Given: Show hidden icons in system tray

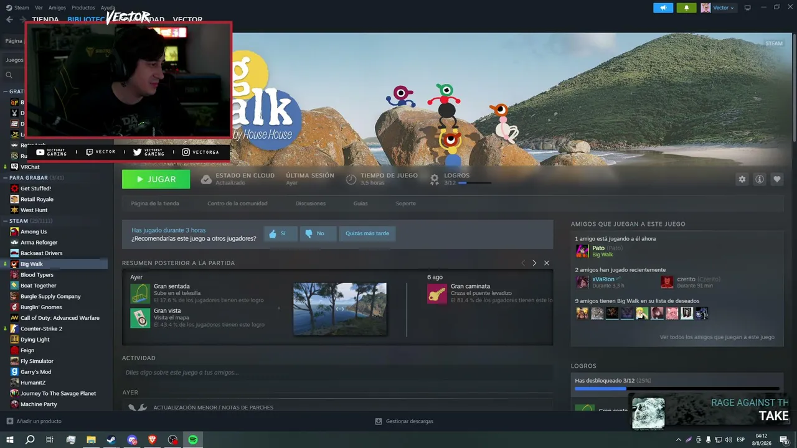Looking at the screenshot, I should [678, 440].
